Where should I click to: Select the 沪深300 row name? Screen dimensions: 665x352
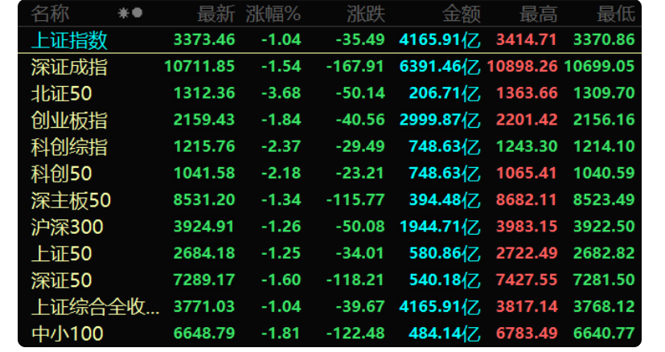[67, 227]
